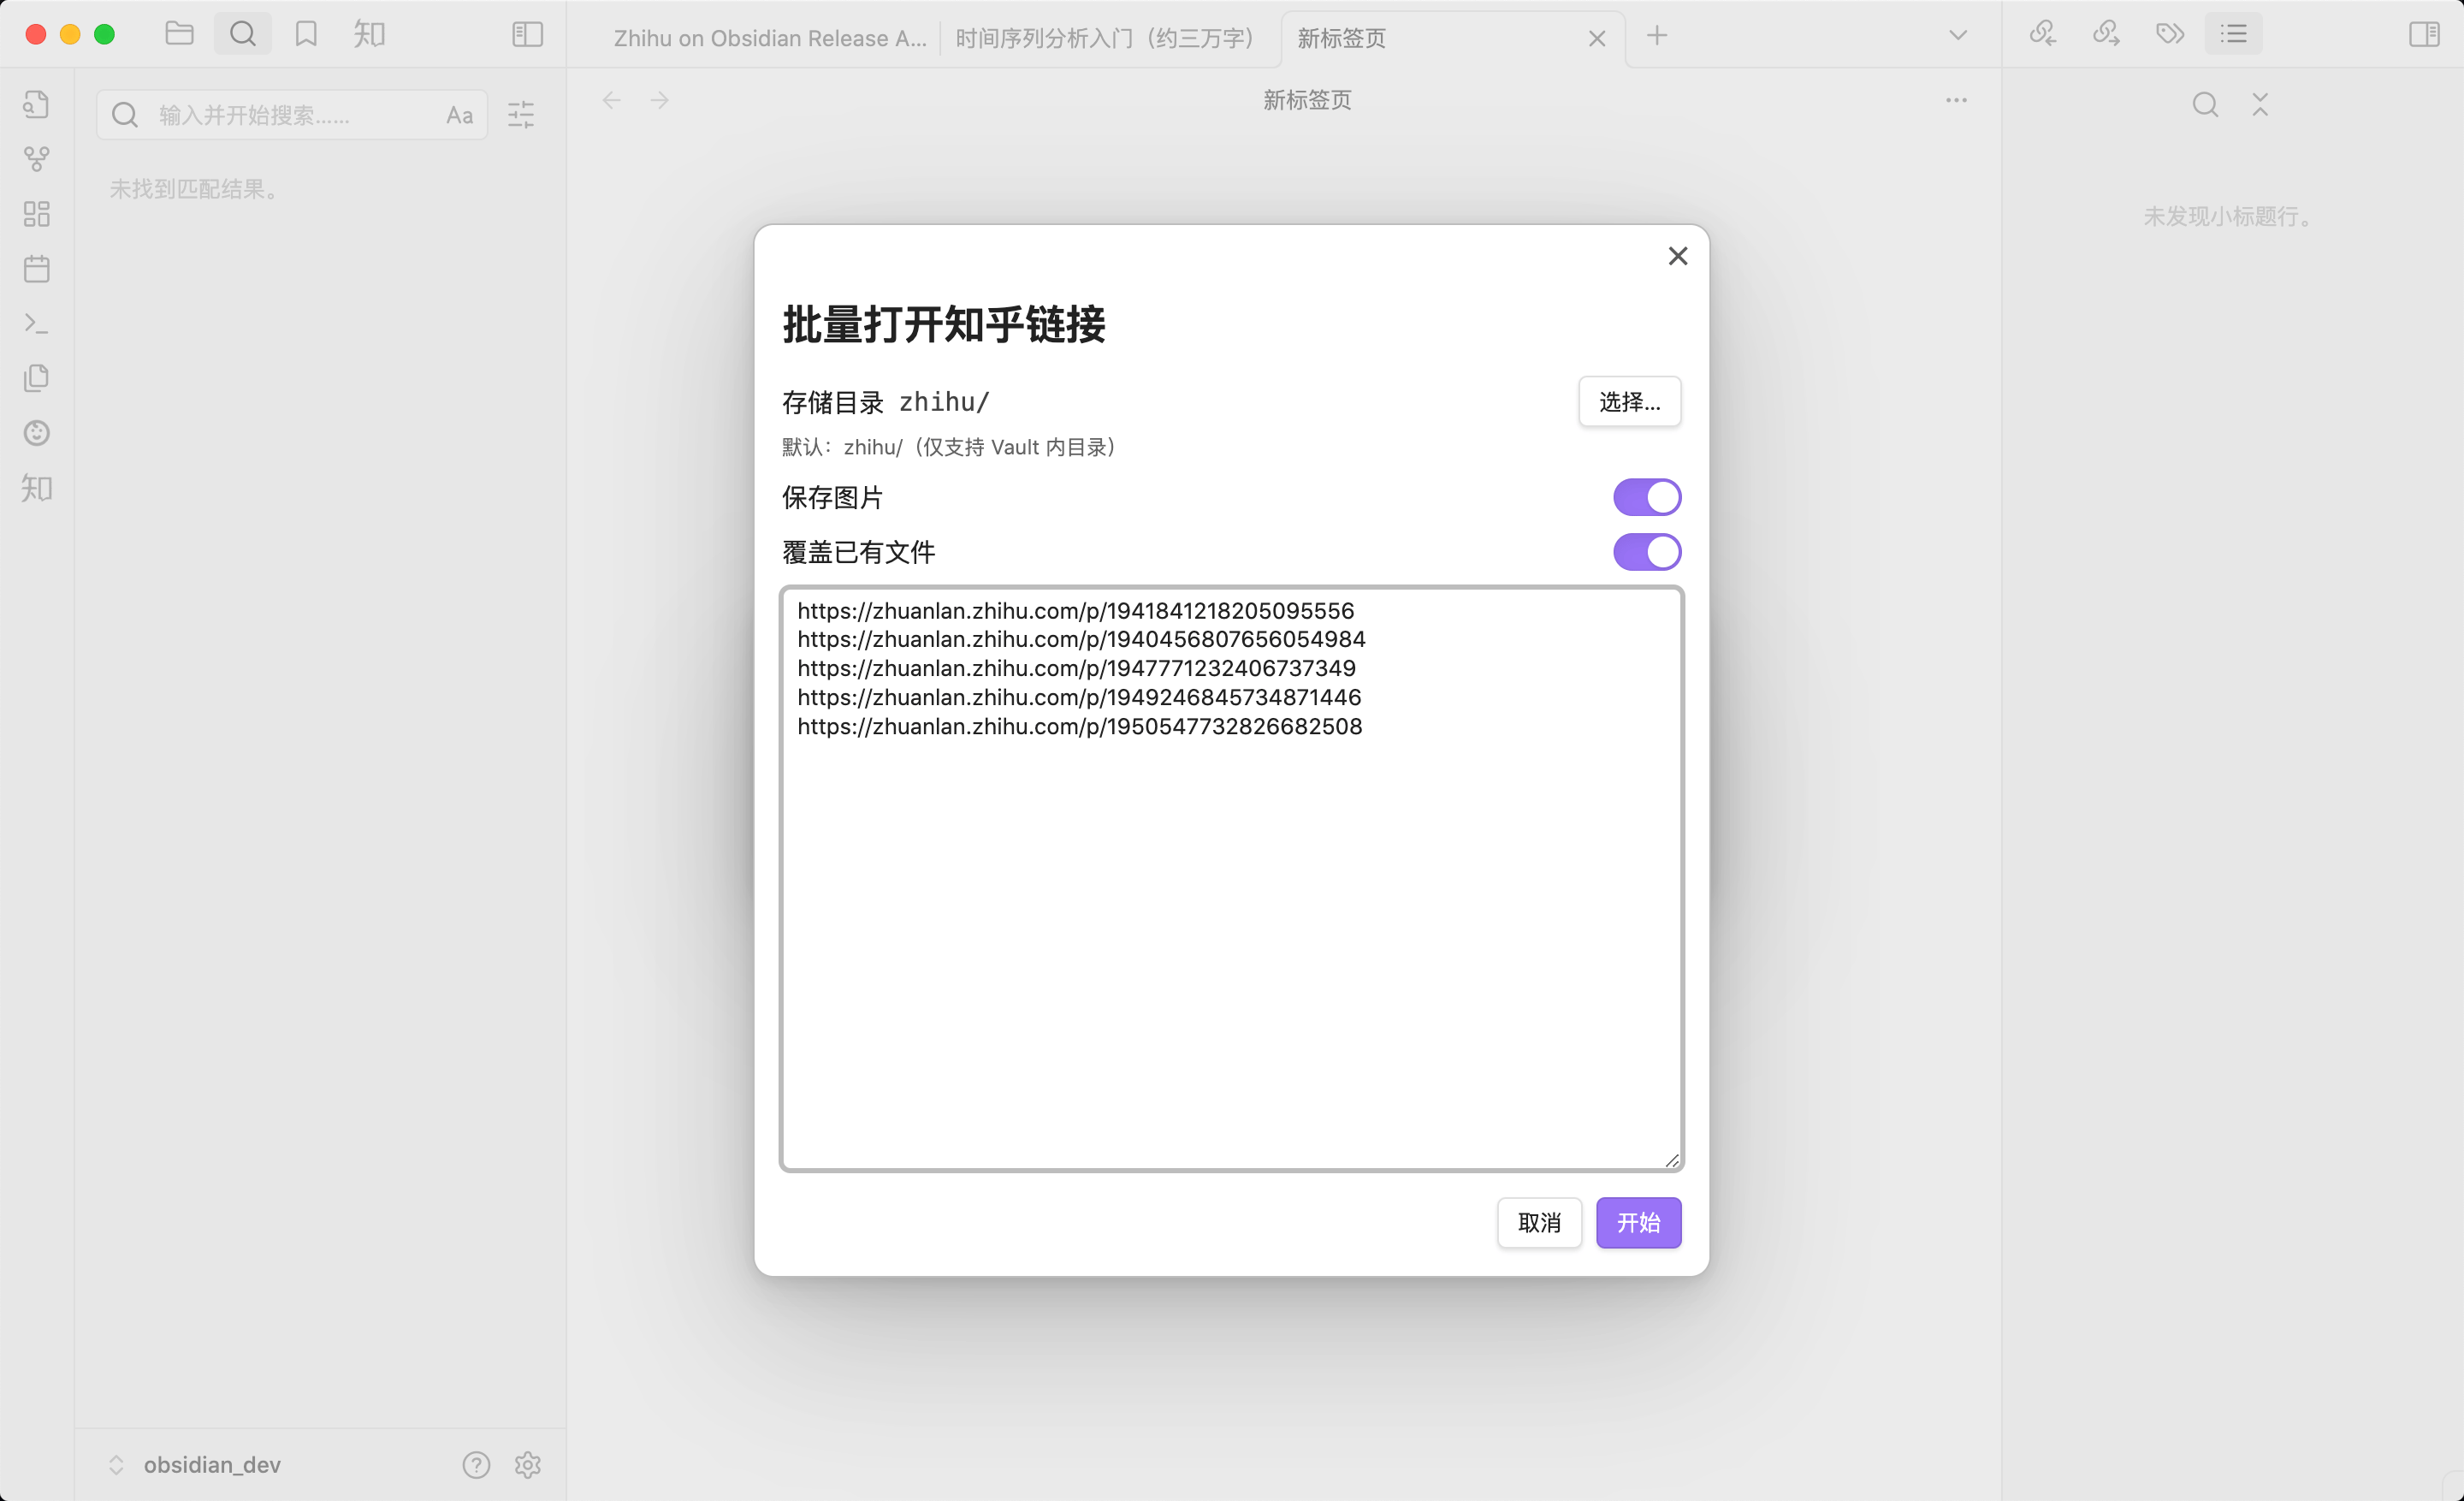The width and height of the screenshot is (2464, 1501).
Task: Open the bookmarks icon at top left
Action: (307, 33)
